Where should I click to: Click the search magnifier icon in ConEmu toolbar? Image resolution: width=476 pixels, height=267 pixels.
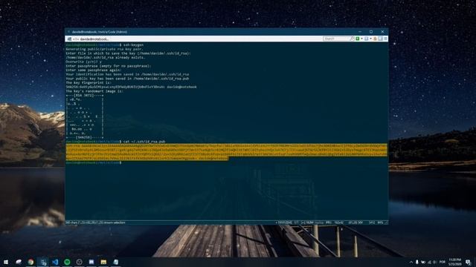(352, 39)
